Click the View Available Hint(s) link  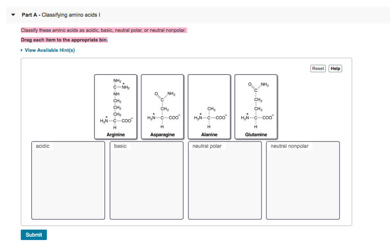tap(50, 50)
